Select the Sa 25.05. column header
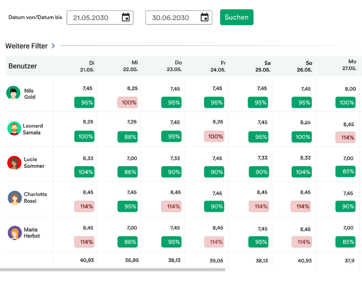The width and height of the screenshot is (362, 284). [262, 66]
